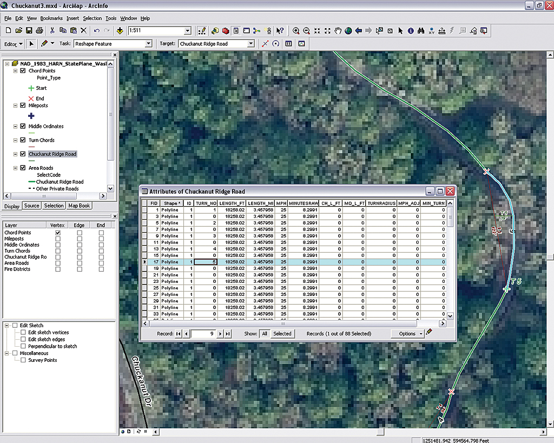Hide the Mileposts layer
554x443 pixels.
[23, 105]
